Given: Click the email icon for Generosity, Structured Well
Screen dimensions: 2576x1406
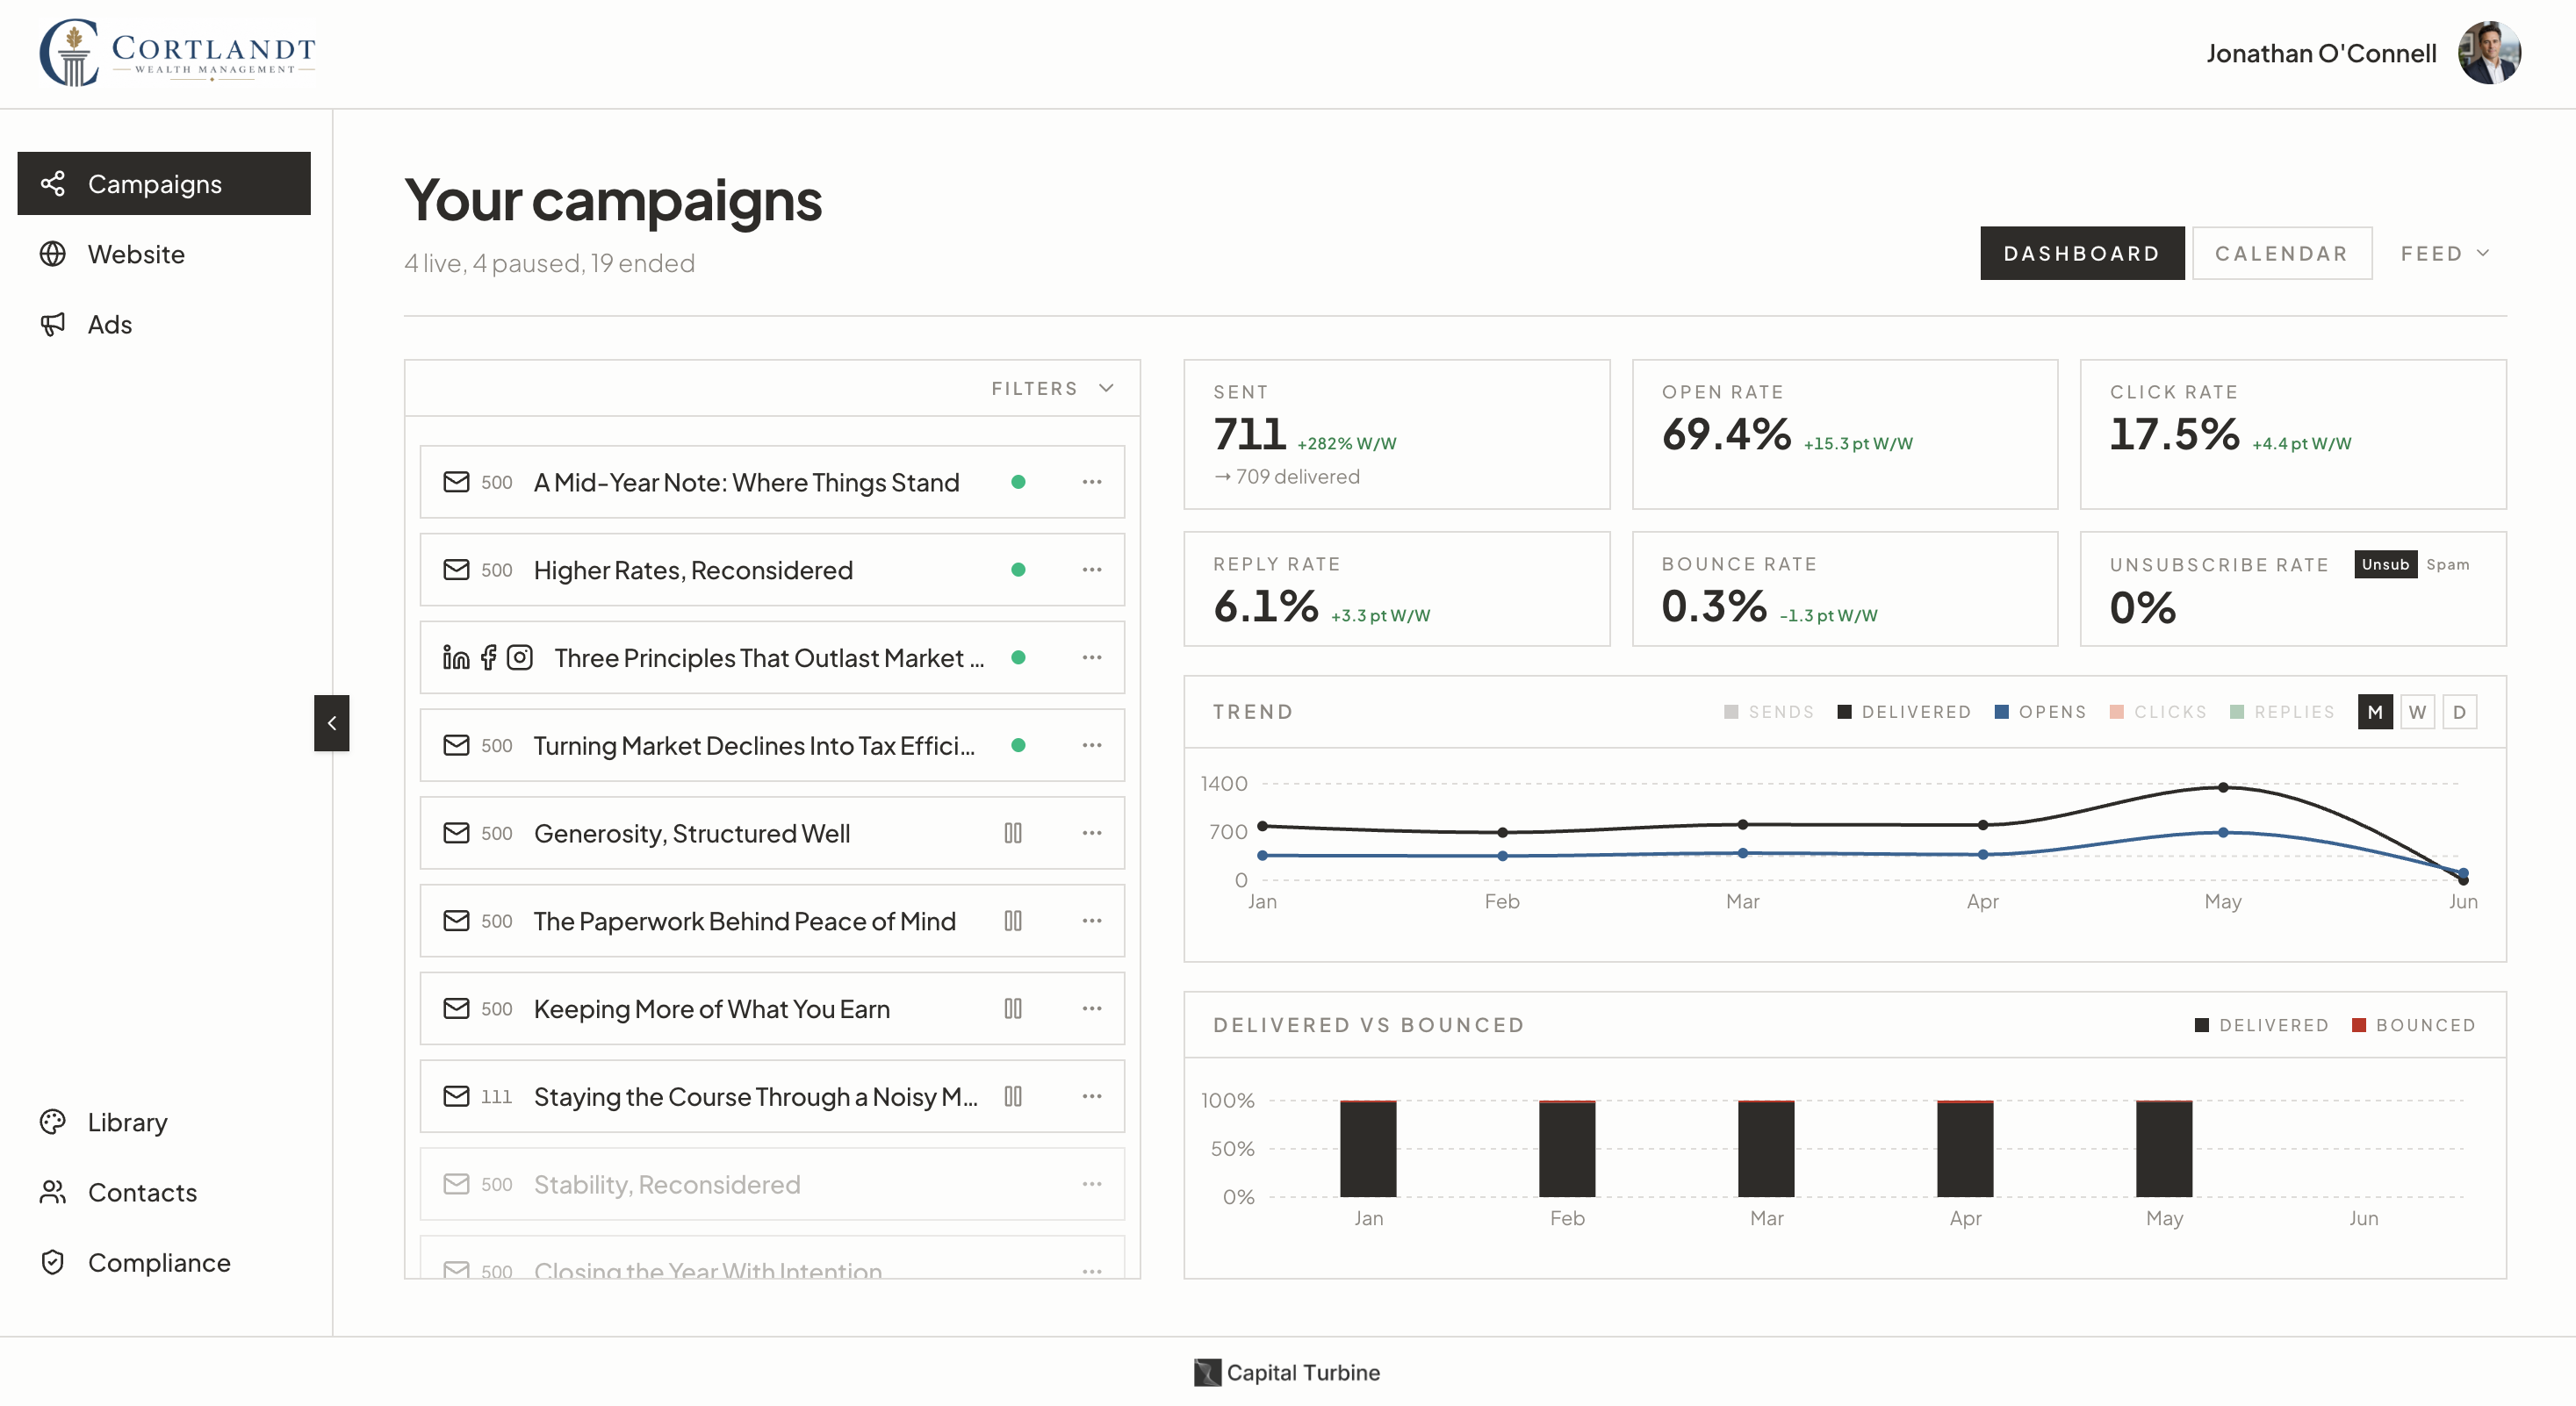Looking at the screenshot, I should tap(456, 832).
